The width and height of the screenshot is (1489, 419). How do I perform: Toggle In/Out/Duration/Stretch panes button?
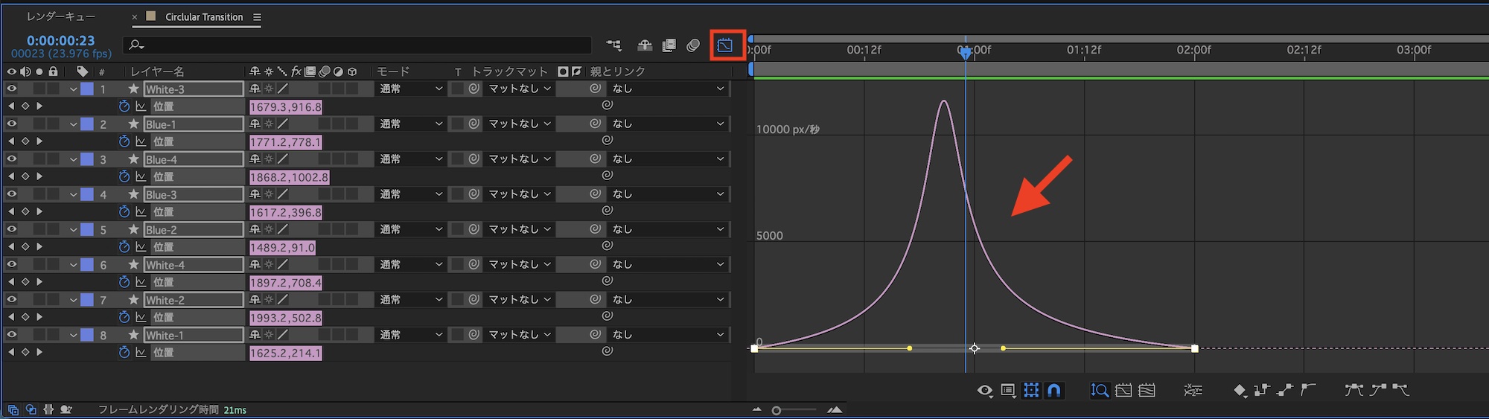point(48,409)
